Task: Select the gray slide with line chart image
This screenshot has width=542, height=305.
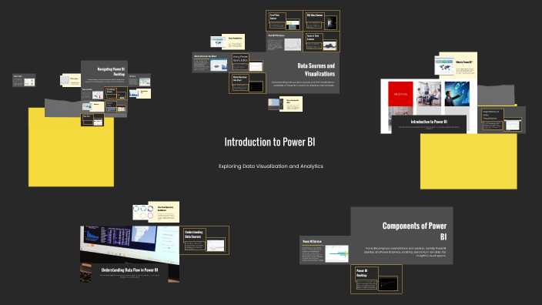Action: point(284,42)
